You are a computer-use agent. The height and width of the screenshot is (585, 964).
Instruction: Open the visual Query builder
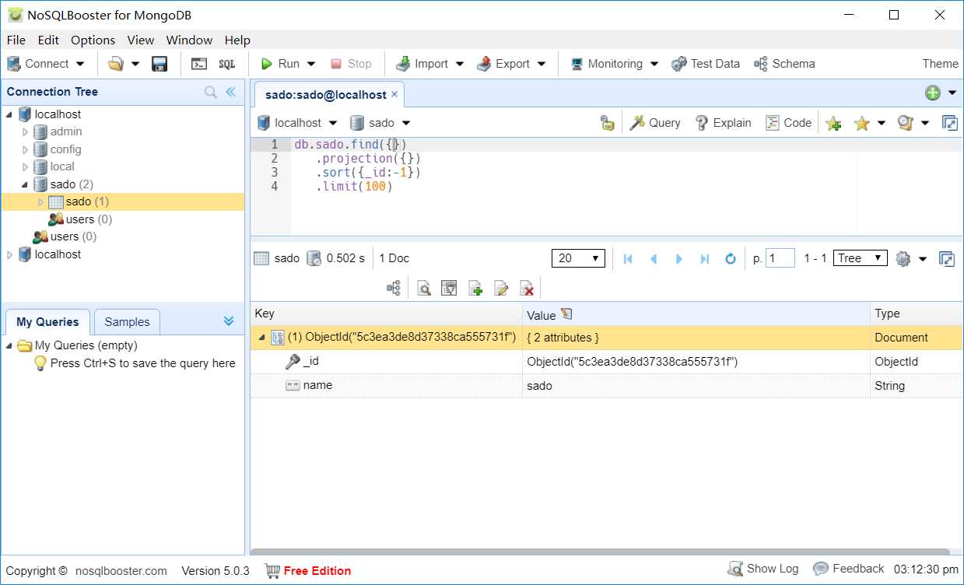[655, 123]
